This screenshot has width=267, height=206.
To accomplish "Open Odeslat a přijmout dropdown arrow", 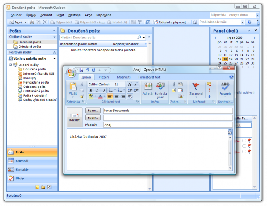I will 189,22.
